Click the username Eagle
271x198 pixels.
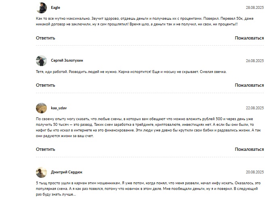pos(56,8)
